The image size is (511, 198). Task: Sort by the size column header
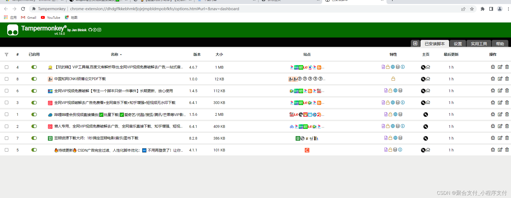click(219, 54)
